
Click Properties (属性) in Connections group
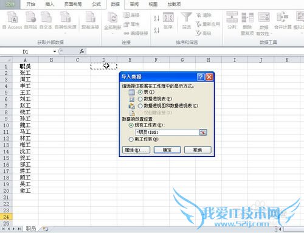tap(131, 24)
